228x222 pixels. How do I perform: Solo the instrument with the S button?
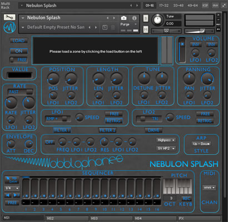click(x=146, y=18)
